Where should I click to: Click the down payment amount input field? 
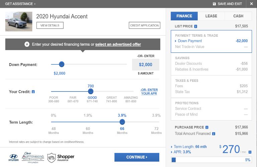point(146,64)
